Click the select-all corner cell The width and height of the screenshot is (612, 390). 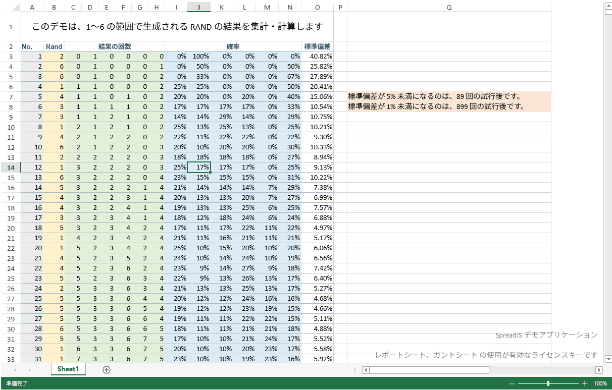point(11,7)
